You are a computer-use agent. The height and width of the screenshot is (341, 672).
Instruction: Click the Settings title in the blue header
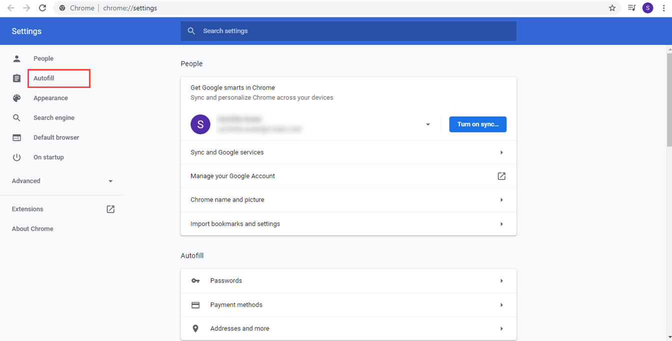pyautogui.click(x=26, y=31)
